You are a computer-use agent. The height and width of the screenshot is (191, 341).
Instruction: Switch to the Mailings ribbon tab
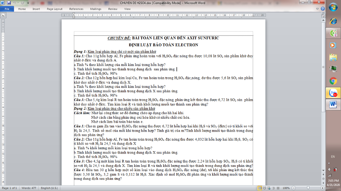click(96, 9)
